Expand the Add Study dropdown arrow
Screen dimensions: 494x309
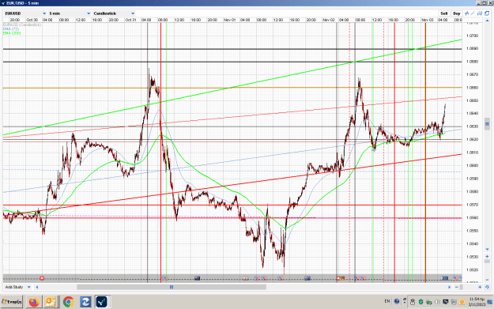[x=28, y=287]
